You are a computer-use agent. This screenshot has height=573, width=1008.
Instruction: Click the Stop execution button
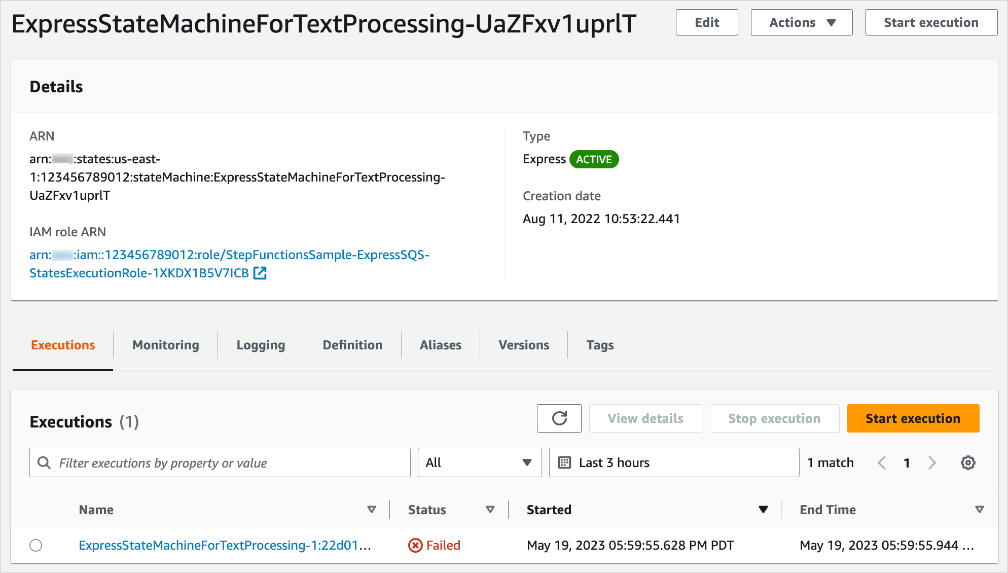774,418
